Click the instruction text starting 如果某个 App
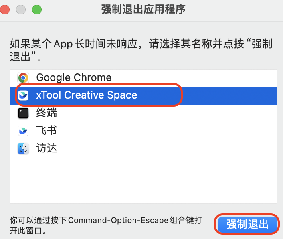This screenshot has width=283, height=239. 141,50
